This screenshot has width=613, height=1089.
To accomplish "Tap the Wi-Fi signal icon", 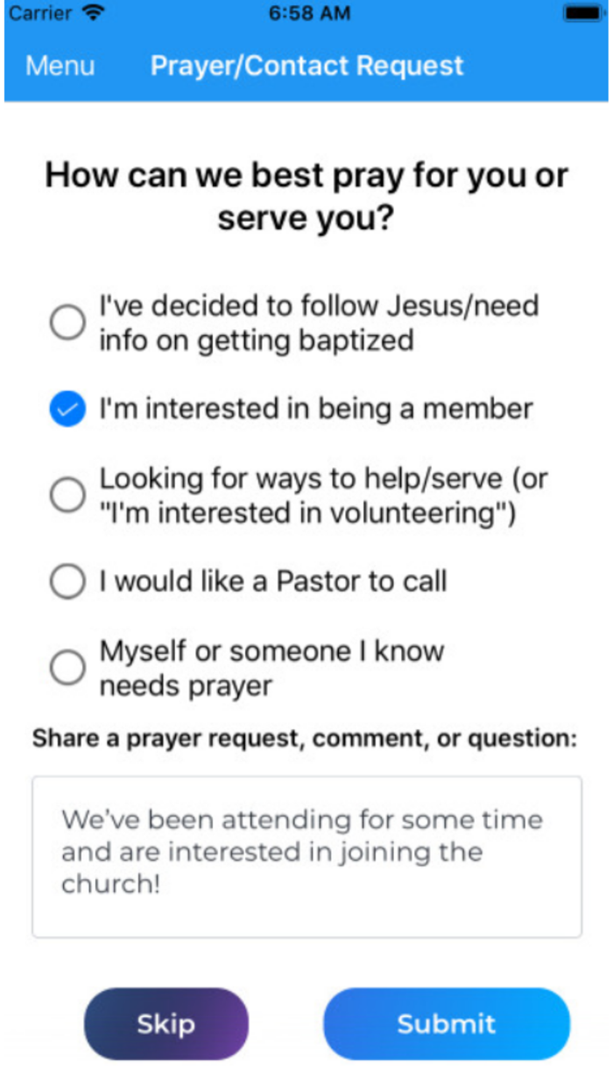I will tap(94, 12).
